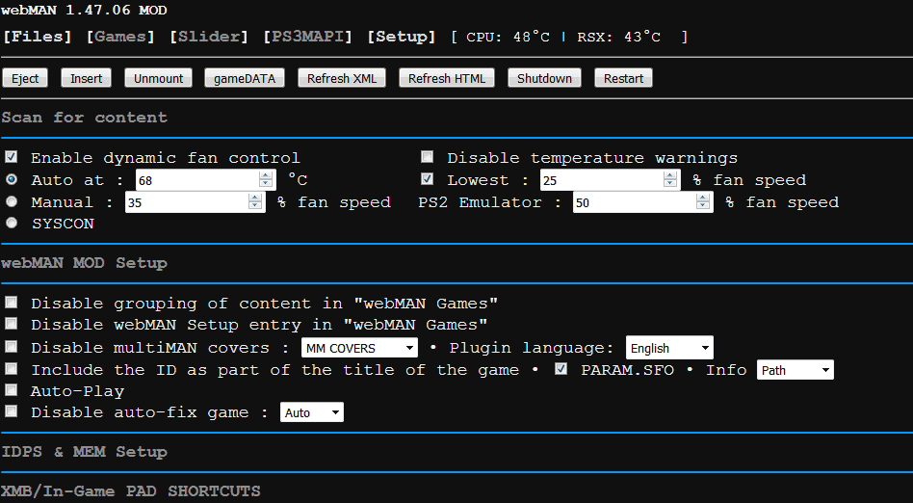Click the gameDATA button
Screen dimensions: 913x503
pyautogui.click(x=245, y=78)
